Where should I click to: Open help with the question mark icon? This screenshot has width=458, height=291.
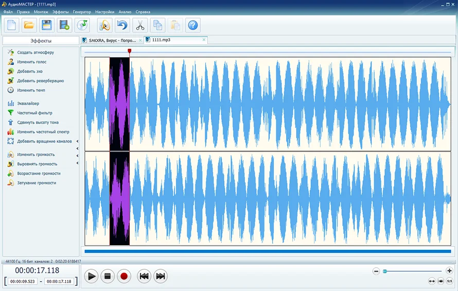click(193, 25)
